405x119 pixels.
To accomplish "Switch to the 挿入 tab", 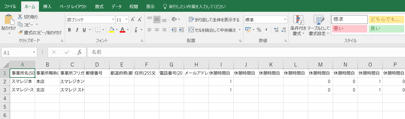I will click(47, 6).
